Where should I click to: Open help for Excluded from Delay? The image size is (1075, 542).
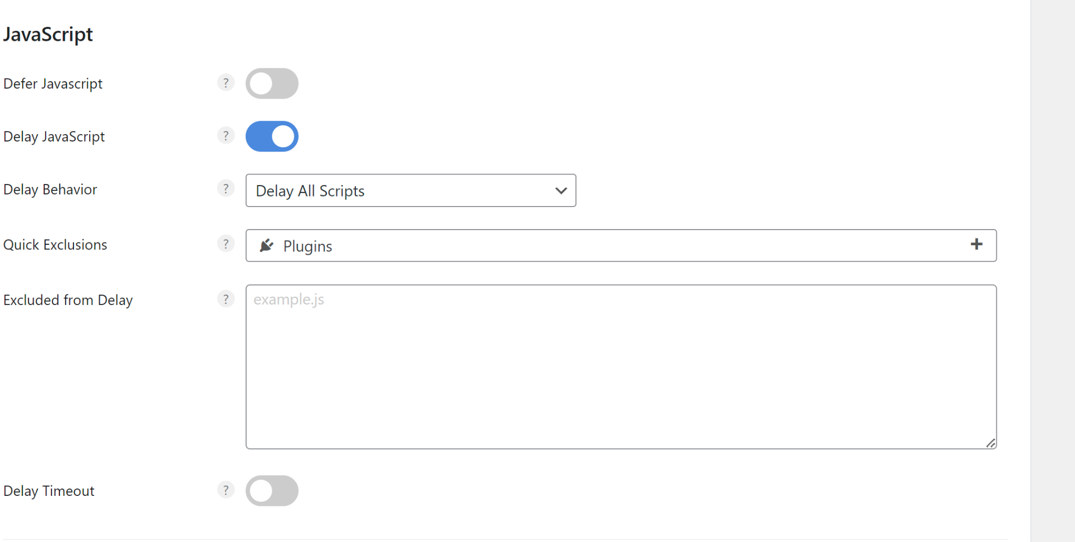226,299
